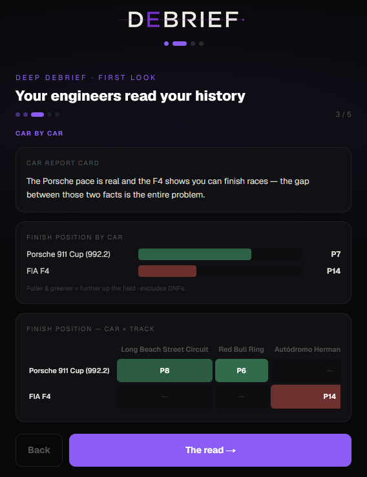
Task: Click the Red Bull Ring column header
Action: (x=241, y=349)
